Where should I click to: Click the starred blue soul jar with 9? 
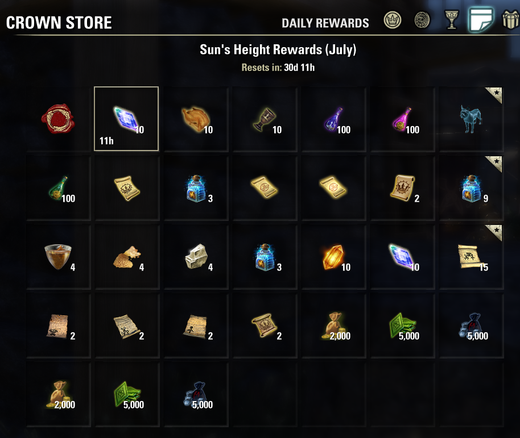[471, 188]
